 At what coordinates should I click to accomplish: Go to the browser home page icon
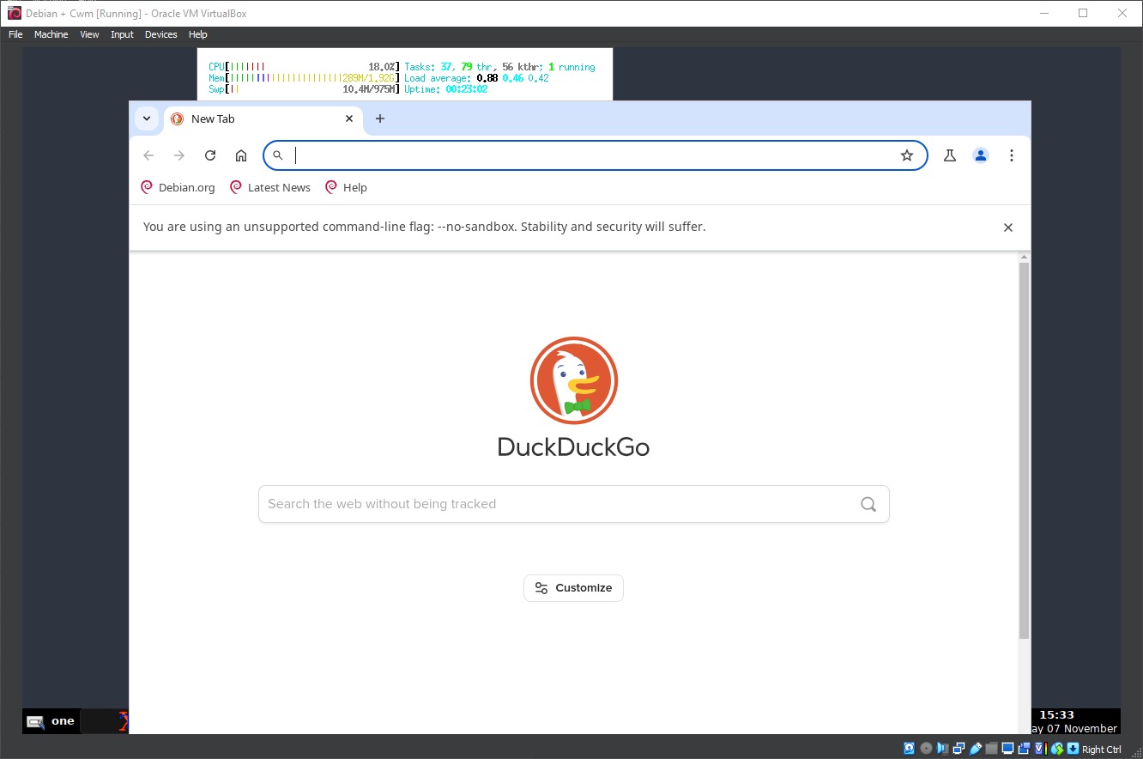(x=241, y=155)
